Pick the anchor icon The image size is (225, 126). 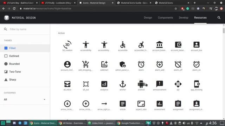pos(123,84)
